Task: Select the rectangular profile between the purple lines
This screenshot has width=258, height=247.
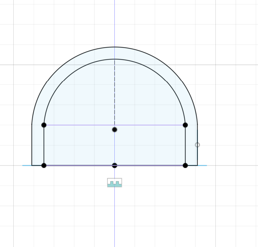Action: click(x=81, y=146)
